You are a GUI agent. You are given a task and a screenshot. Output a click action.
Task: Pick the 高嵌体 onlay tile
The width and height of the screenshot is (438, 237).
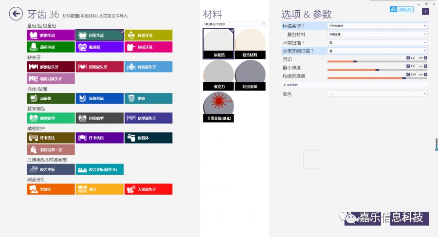click(x=51, y=98)
